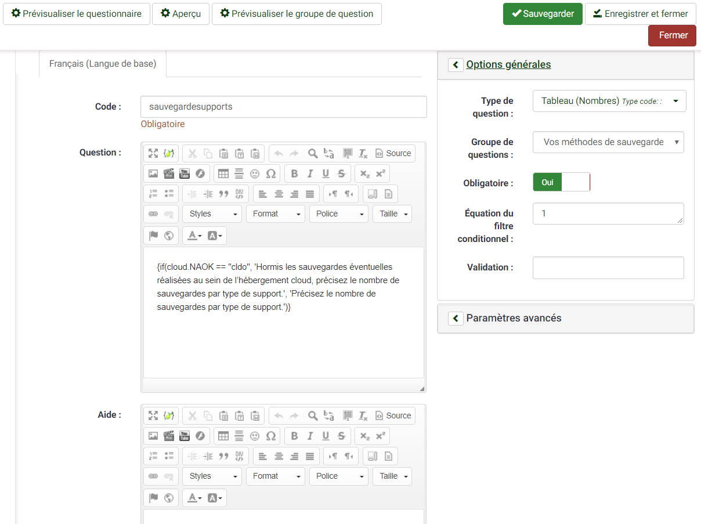Image resolution: width=701 pixels, height=524 pixels.
Task: Click the YouTube embed icon in Question editor
Action: coord(185,174)
